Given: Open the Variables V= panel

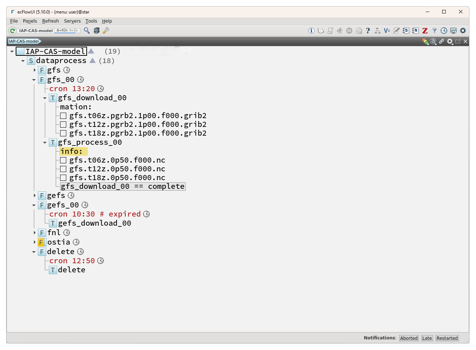Looking at the screenshot, I should tap(387, 31).
